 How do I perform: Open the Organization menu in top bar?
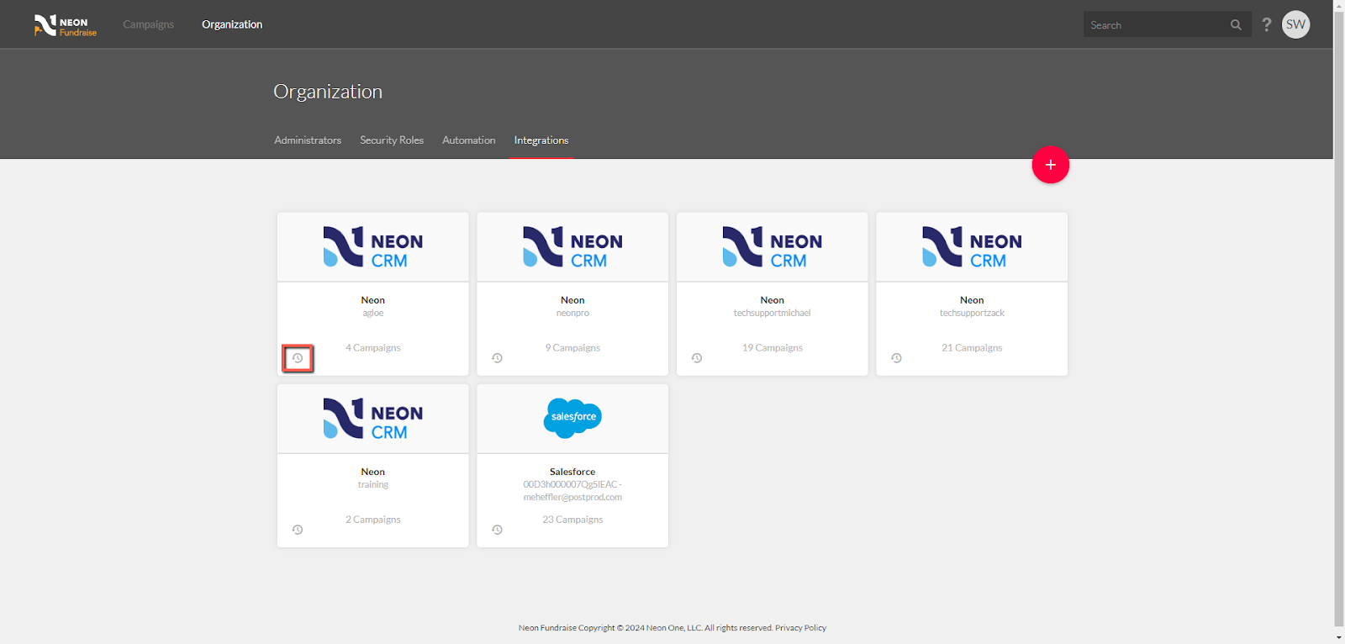(x=232, y=24)
